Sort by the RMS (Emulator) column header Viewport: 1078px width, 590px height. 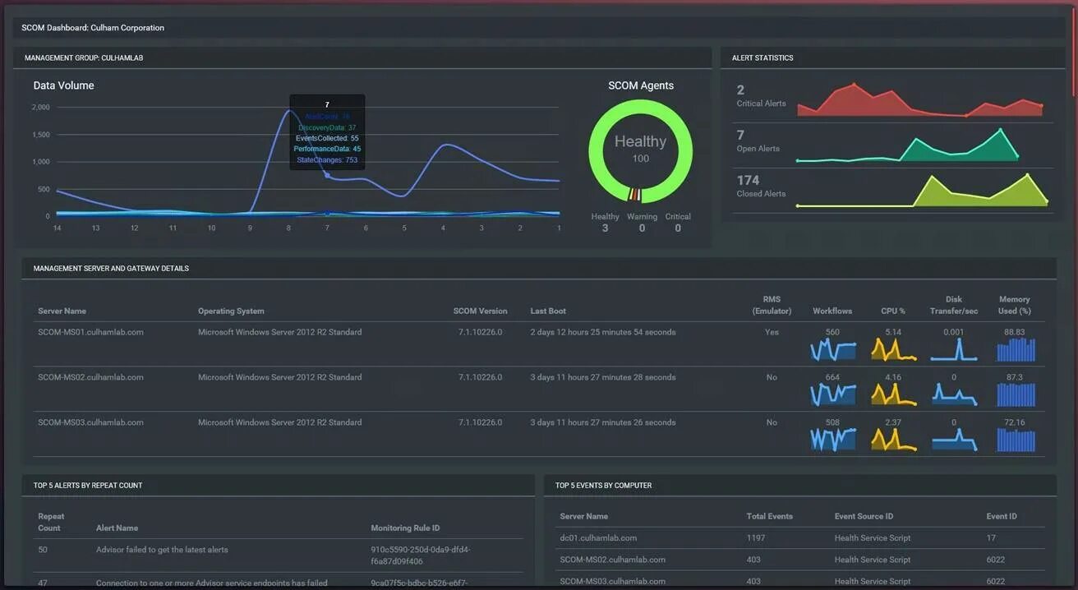coord(772,305)
